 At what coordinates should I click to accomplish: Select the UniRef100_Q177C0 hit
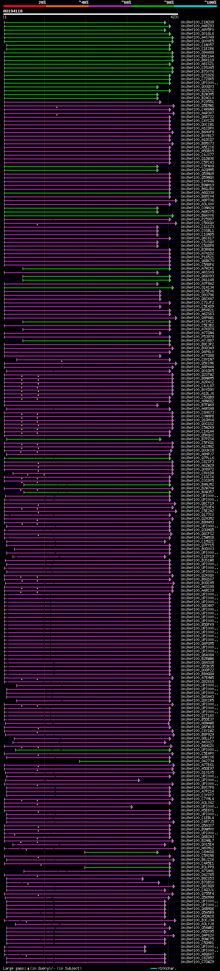click(197, 515)
